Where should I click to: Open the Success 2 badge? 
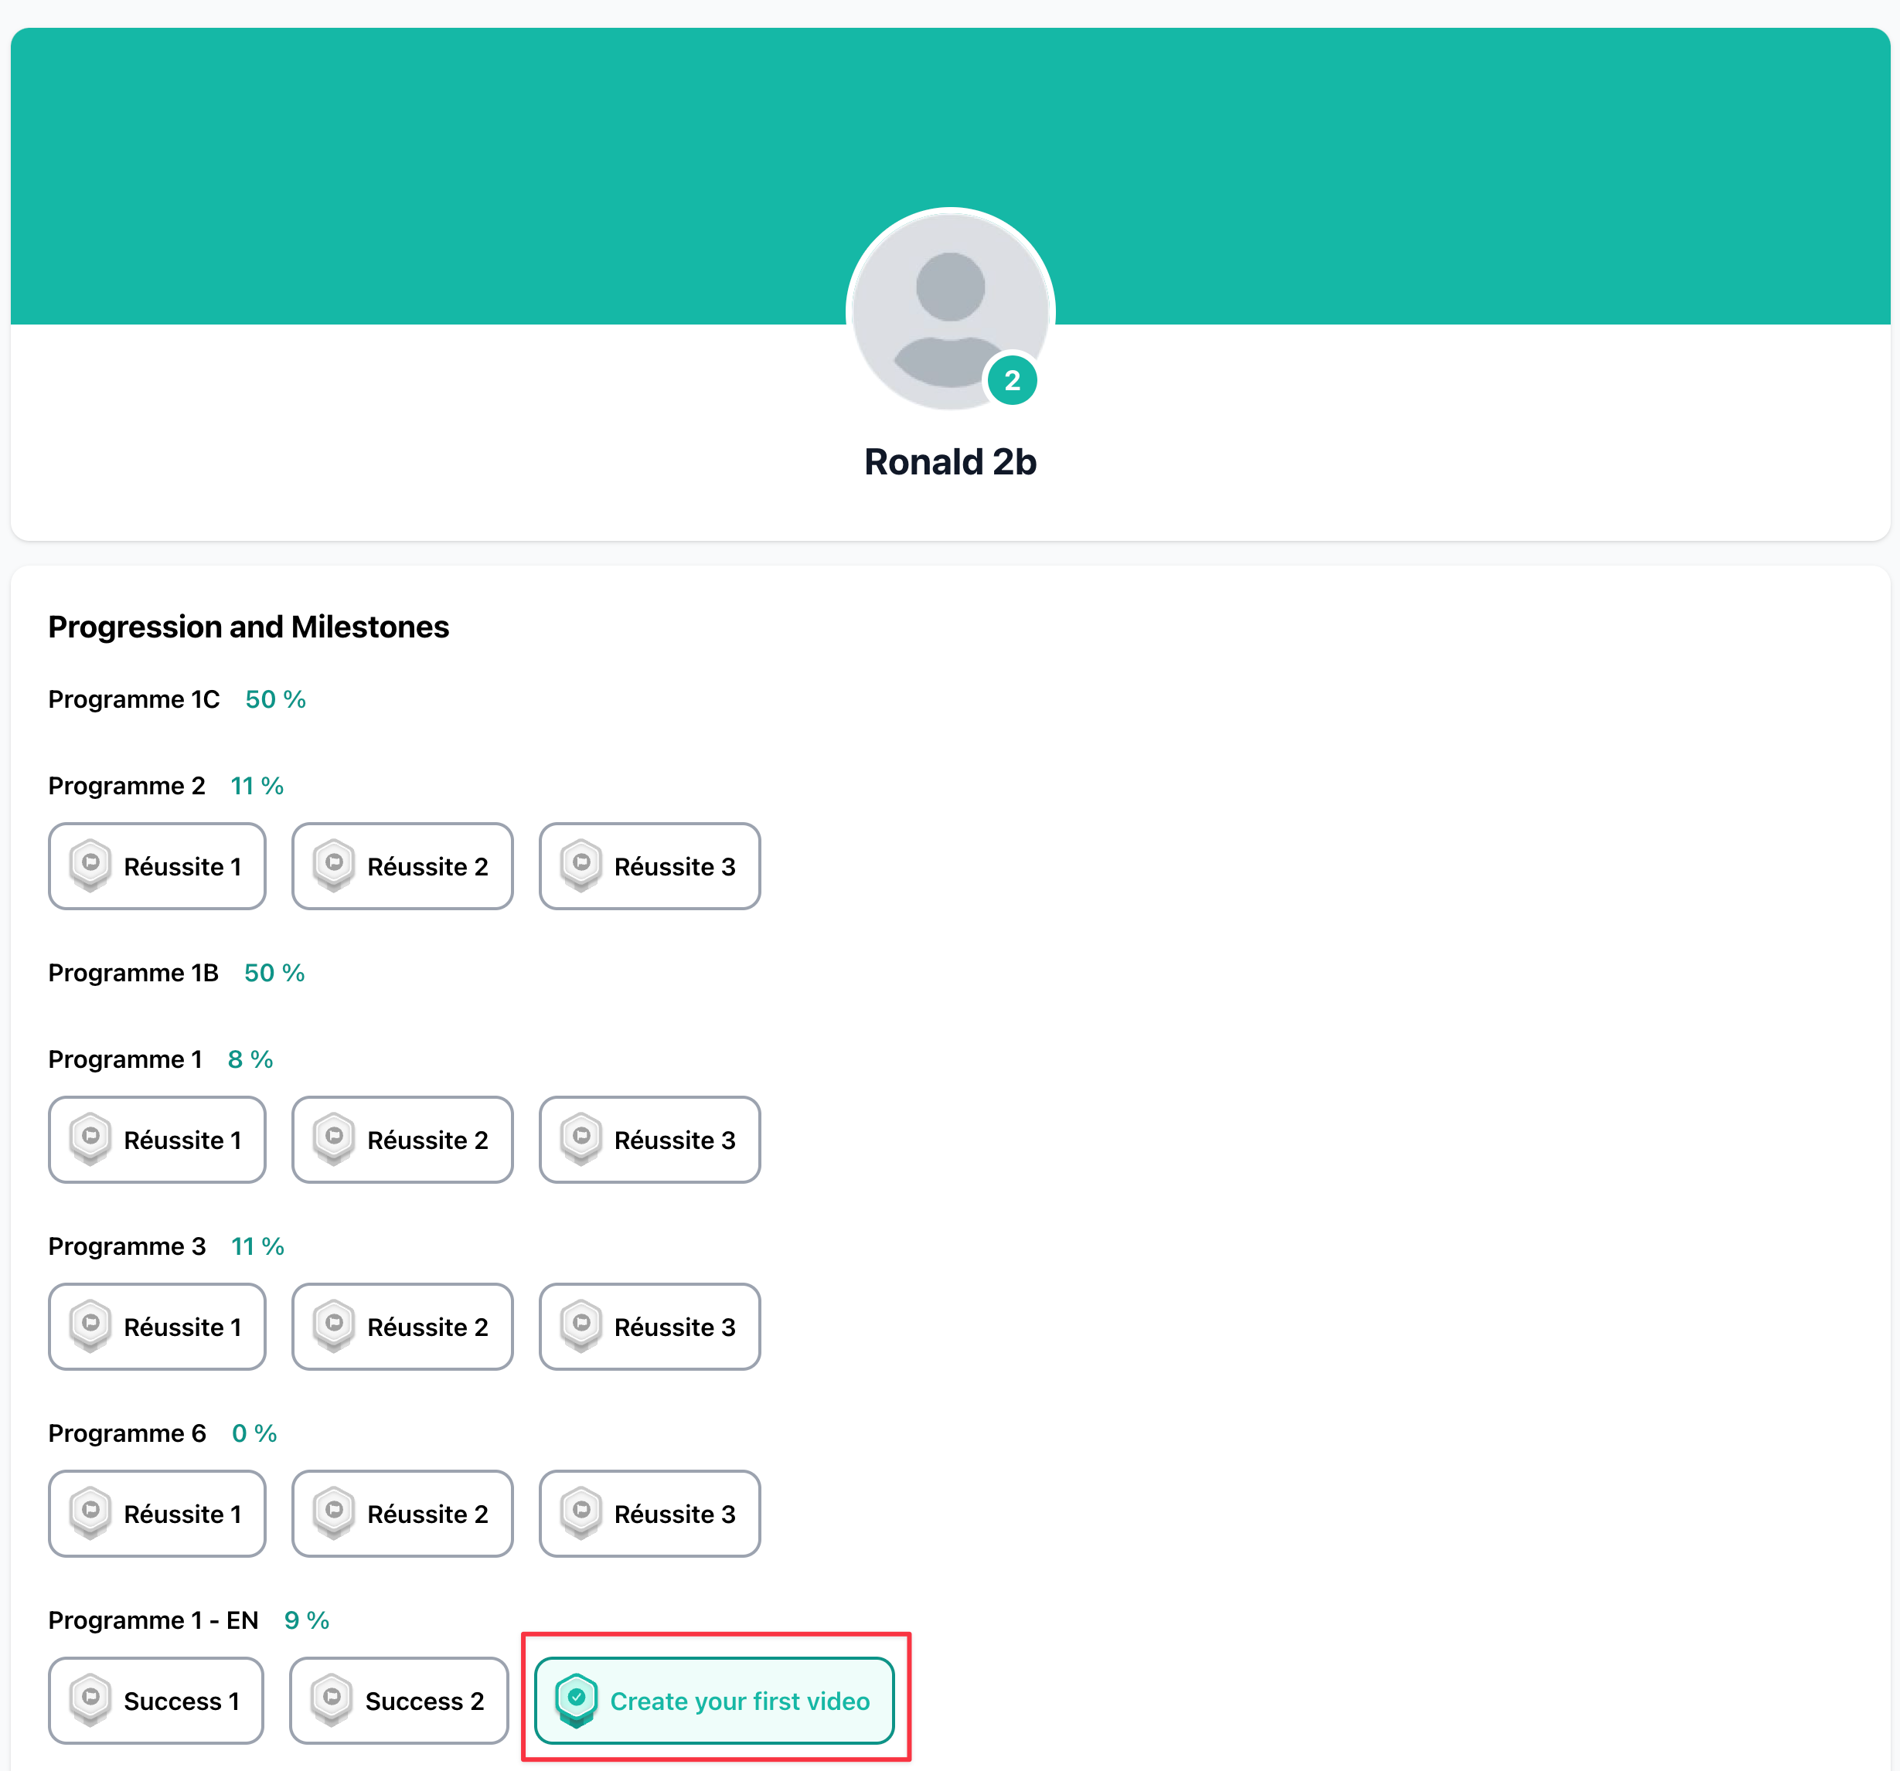[400, 1701]
